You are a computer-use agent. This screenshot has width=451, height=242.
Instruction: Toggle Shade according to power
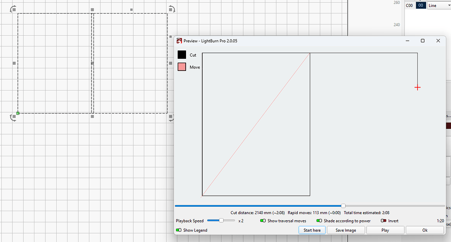319,221
